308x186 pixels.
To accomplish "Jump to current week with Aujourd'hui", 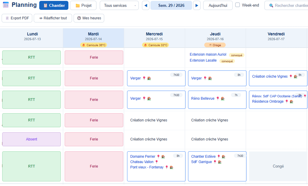I will click(x=218, y=5).
